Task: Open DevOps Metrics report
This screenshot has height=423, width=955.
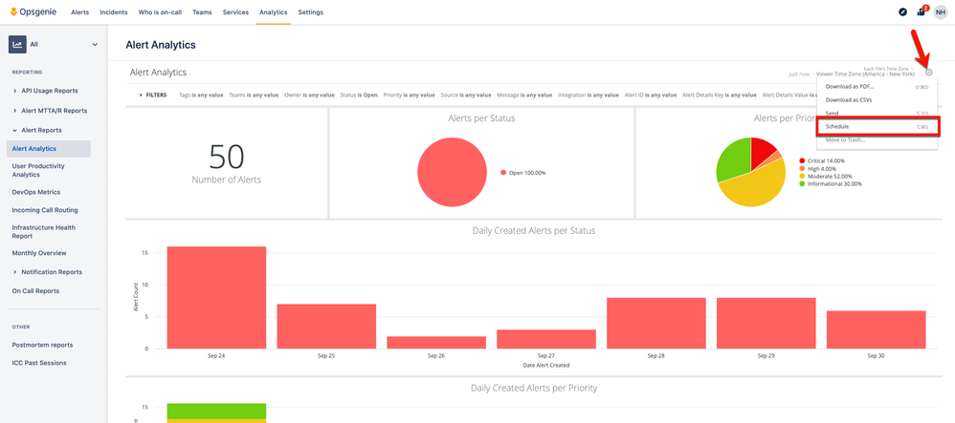Action: tap(36, 192)
